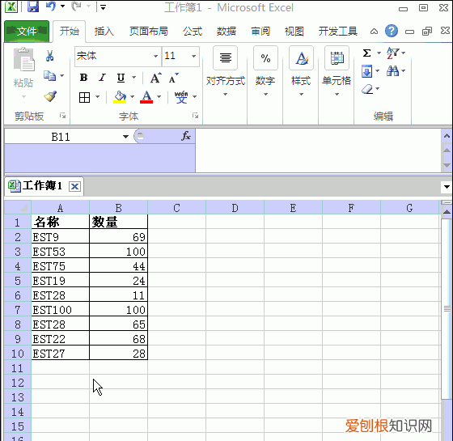Switch to the 公式 Formulas tab
The image size is (453, 441).
tap(193, 32)
